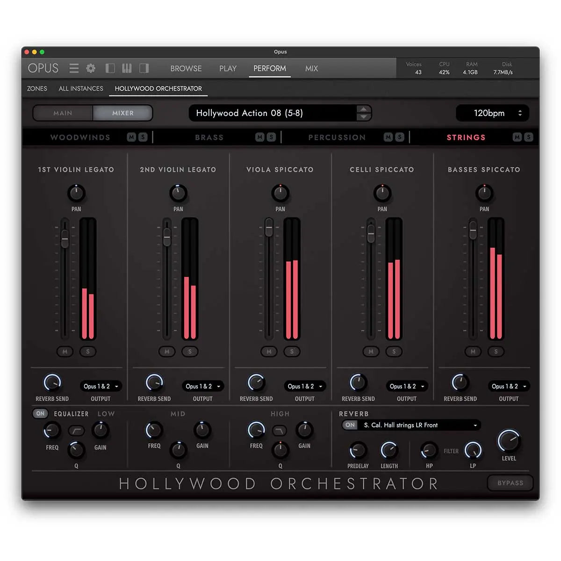
Task: Open the 1st Violin output dropdown
Action: pos(101,386)
